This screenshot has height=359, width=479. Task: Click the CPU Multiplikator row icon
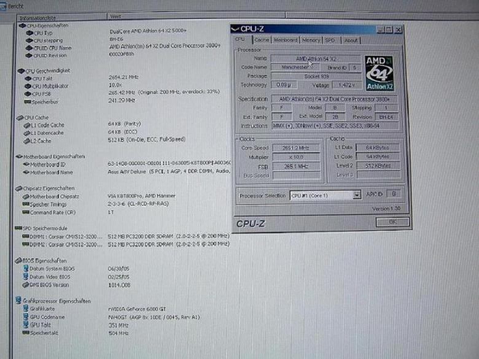(28, 86)
